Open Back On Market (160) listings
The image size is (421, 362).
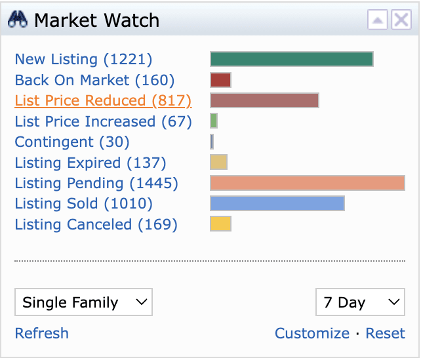(x=94, y=80)
